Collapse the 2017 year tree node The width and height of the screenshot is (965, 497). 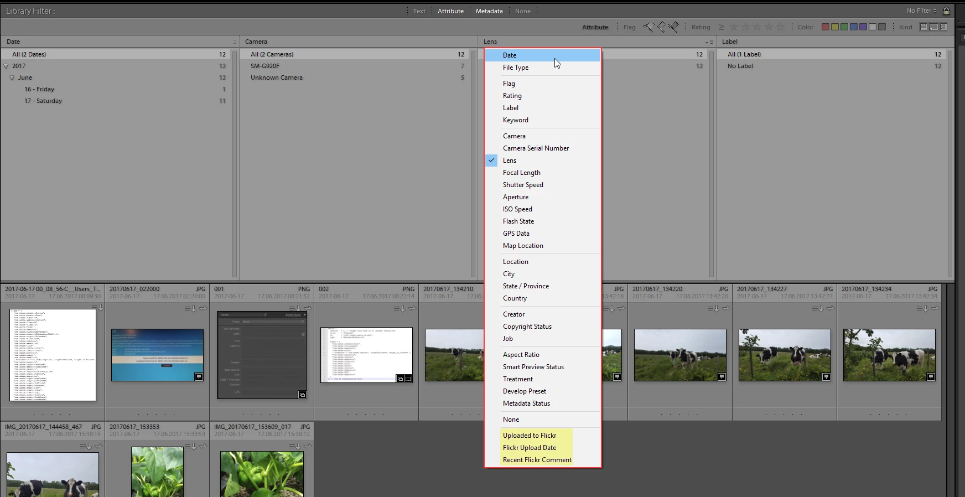pyautogui.click(x=6, y=66)
